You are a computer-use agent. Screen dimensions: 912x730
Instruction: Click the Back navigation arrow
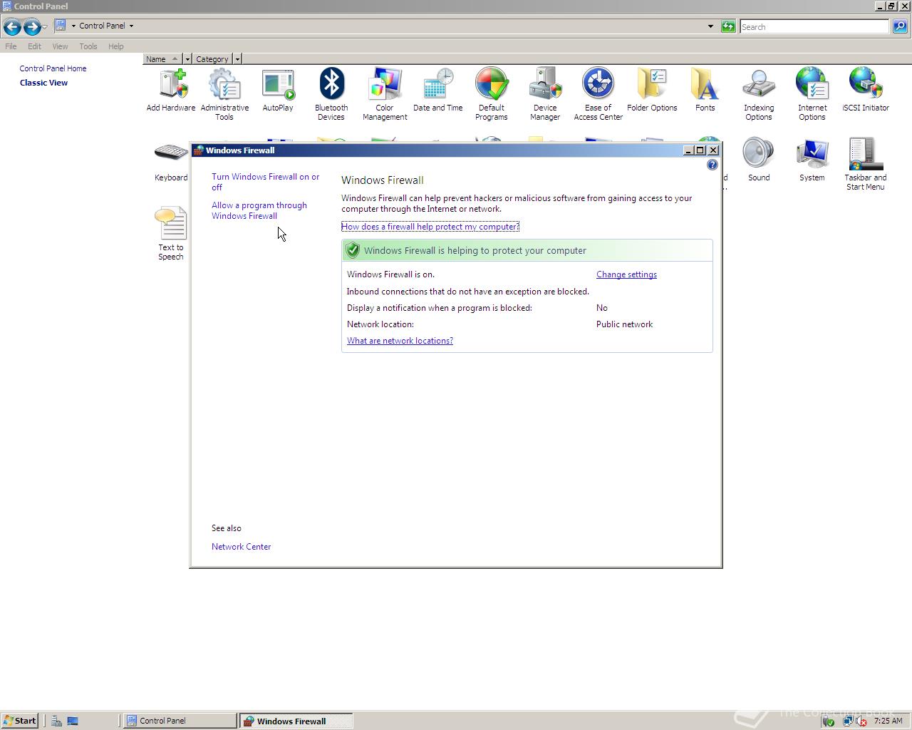tap(12, 27)
